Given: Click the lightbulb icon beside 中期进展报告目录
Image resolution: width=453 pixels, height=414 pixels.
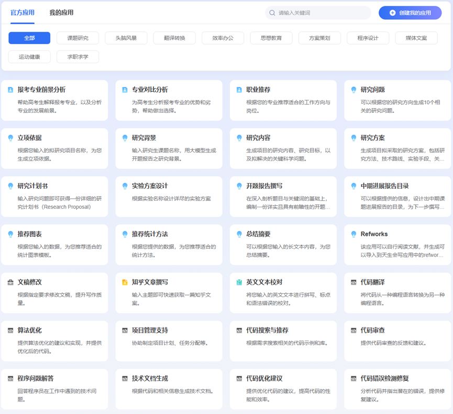Looking at the screenshot, I should tap(353, 186).
